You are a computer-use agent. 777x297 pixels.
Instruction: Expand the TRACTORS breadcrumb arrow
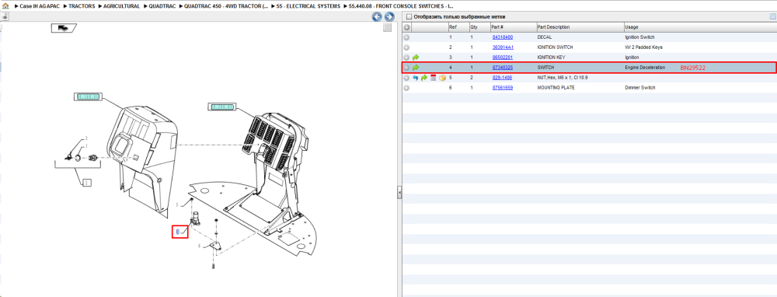click(65, 6)
